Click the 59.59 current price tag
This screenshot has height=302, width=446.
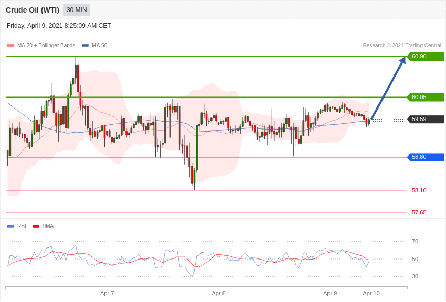click(426, 119)
